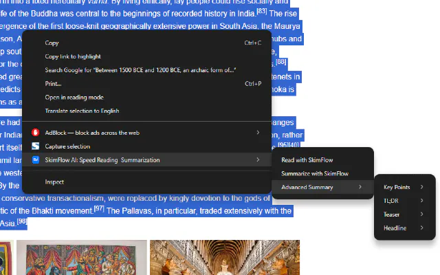Open the cave hall interior thumbnail
Screen dimensions: 440x275
click(225, 257)
